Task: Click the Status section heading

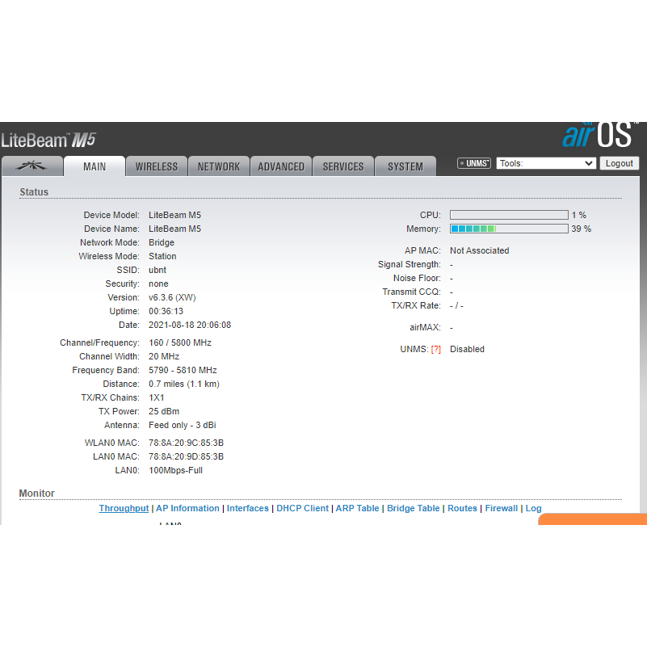Action: [34, 192]
